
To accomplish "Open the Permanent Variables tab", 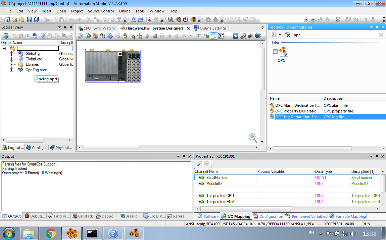I will (306, 217).
